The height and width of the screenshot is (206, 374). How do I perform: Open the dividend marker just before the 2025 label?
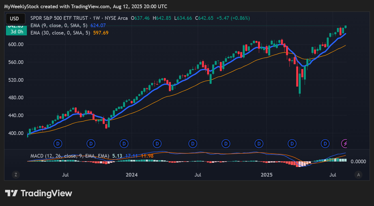tap(259, 144)
